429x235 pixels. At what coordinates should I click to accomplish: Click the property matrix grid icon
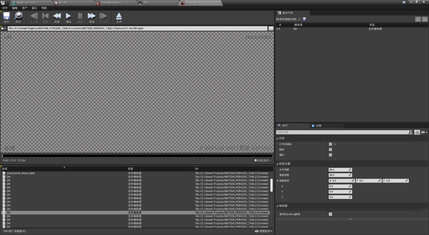[417, 132]
